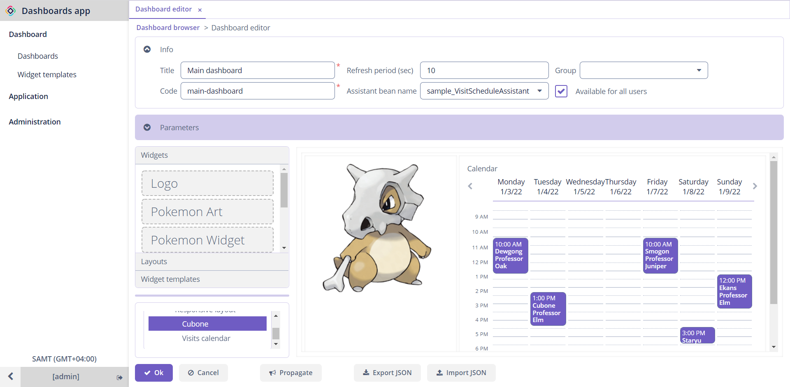Click the Calendar widget title
790x387 pixels.
pyautogui.click(x=482, y=168)
